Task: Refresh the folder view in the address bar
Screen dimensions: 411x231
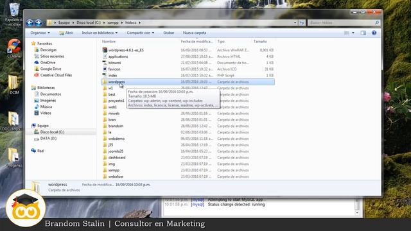Action: [302, 23]
